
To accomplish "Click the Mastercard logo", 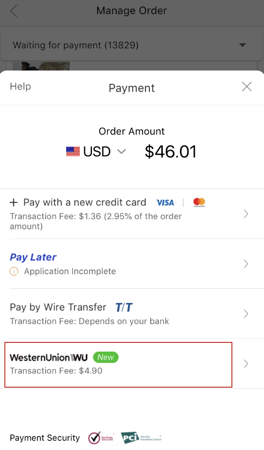I will (x=199, y=202).
